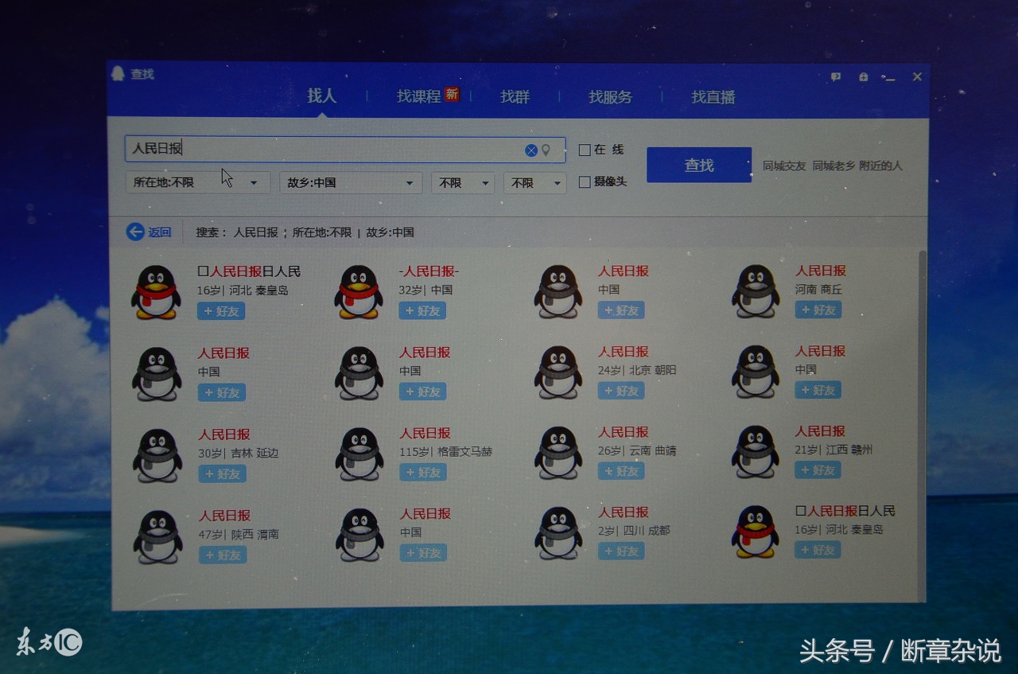The image size is (1018, 674).
Task: Pin the window with the pushpin icon
Action: tap(863, 76)
